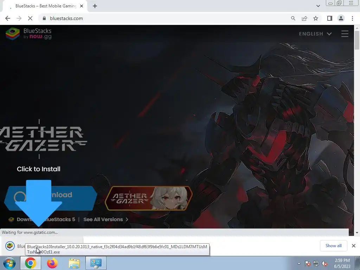Click the control panel taskbar icon

(96, 263)
